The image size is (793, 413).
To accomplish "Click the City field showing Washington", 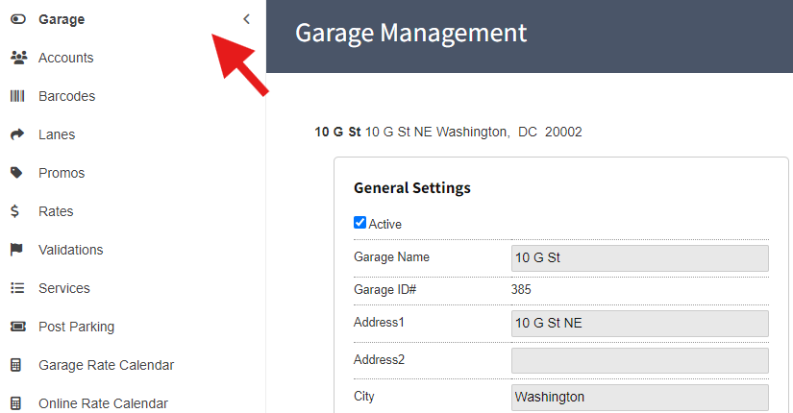I will [640, 398].
